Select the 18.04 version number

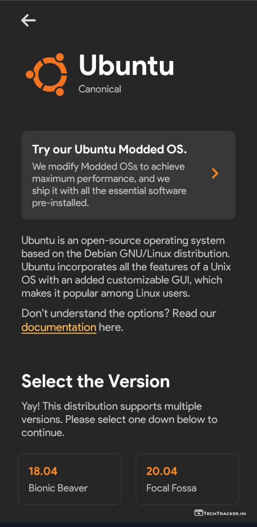[x=43, y=471]
